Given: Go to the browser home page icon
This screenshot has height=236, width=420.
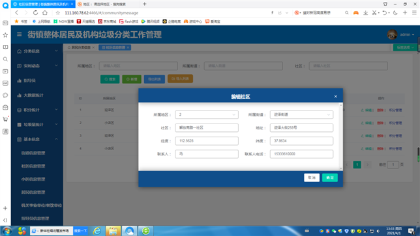Looking at the screenshot, I should coord(45,12).
